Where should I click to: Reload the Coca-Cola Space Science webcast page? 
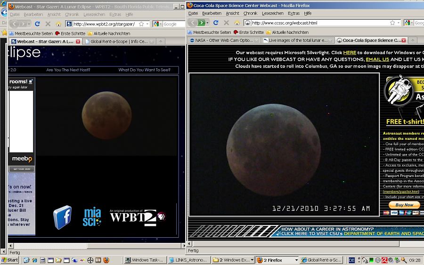click(x=215, y=23)
